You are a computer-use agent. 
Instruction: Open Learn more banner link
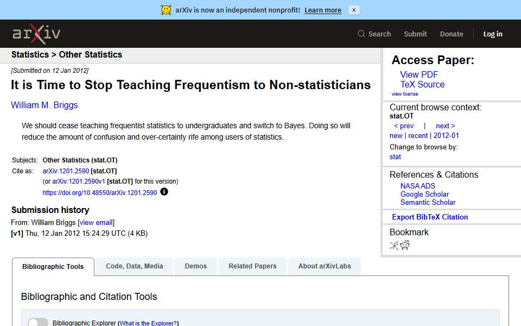point(322,10)
